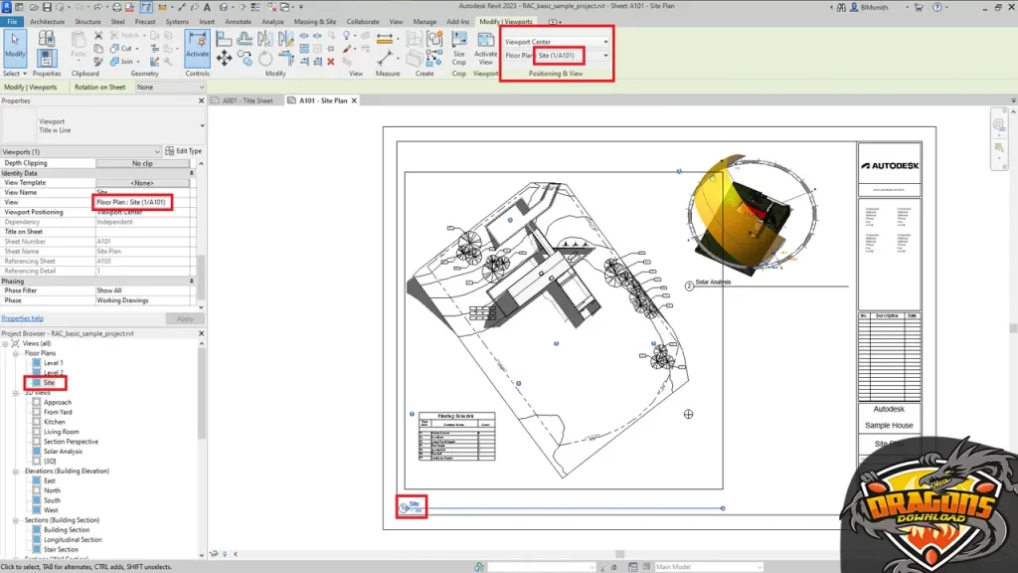Collapse the Phasing properties section
Viewport: 1018px width, 573px height.
point(201,281)
